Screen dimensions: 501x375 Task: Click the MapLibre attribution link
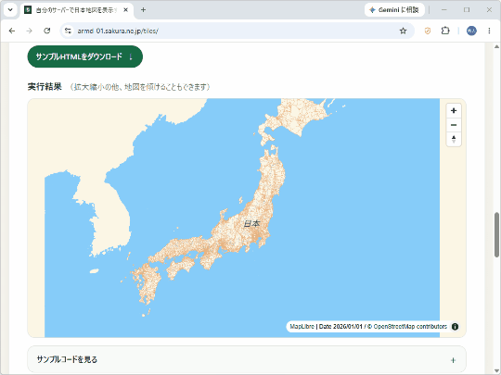pyautogui.click(x=302, y=327)
